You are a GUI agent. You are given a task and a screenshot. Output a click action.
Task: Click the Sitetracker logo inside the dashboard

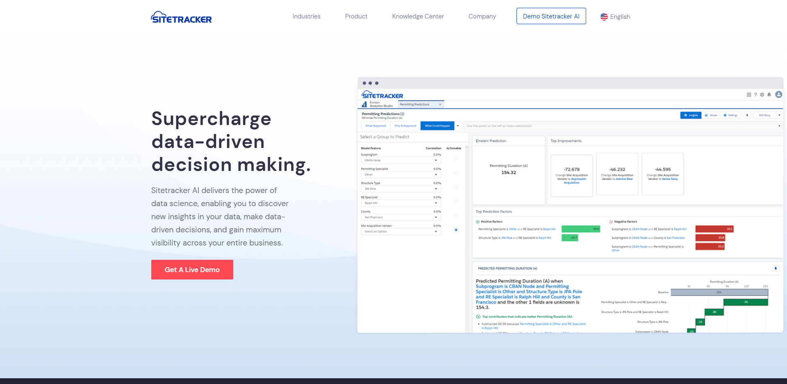(x=382, y=95)
